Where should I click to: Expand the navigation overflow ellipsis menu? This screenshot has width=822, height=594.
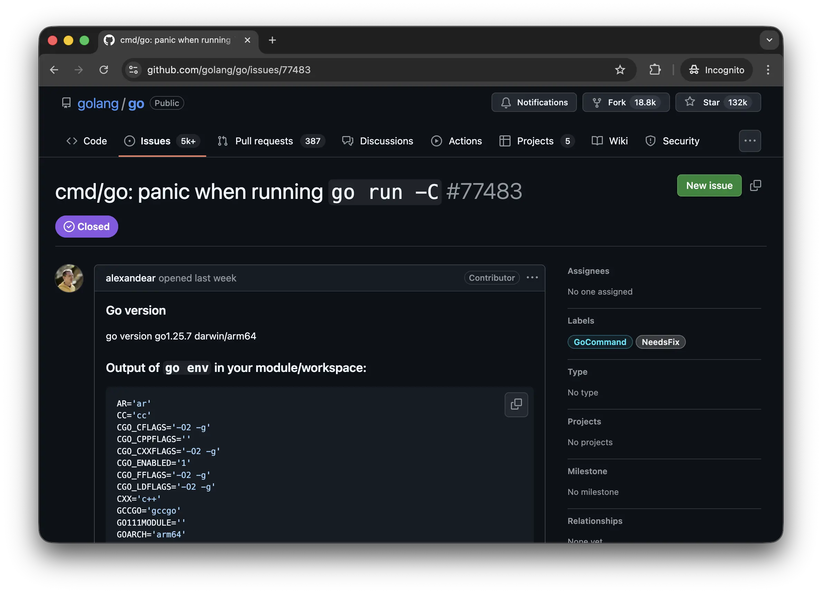(x=750, y=141)
